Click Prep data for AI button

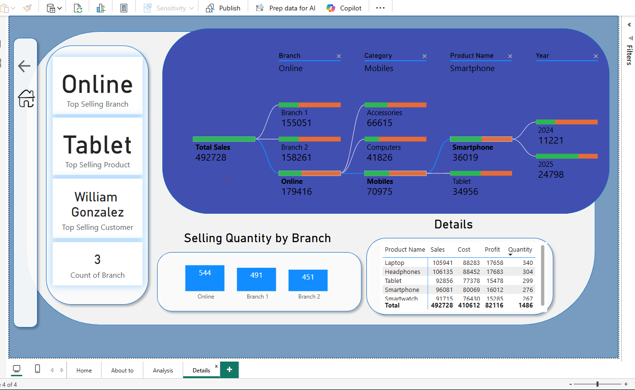point(286,8)
